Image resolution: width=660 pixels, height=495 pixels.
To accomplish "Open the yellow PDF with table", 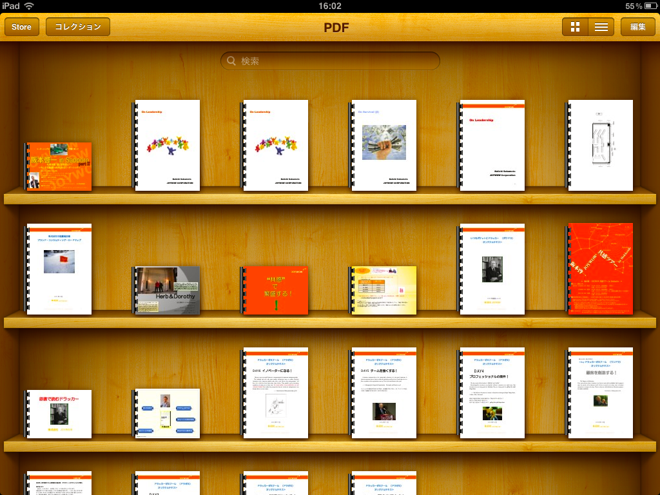I will coord(383,290).
